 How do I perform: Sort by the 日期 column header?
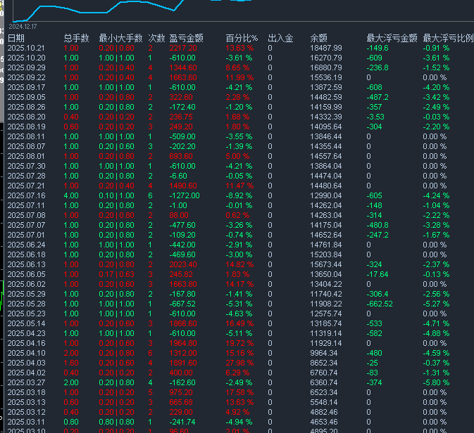click(16, 38)
